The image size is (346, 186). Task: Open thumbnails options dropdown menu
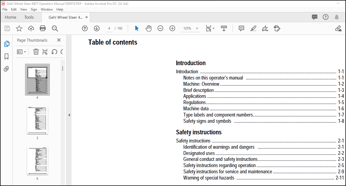[22, 52]
